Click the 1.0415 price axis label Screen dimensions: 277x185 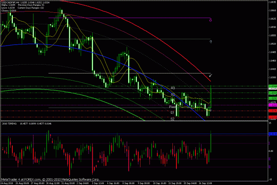coord(273,69)
